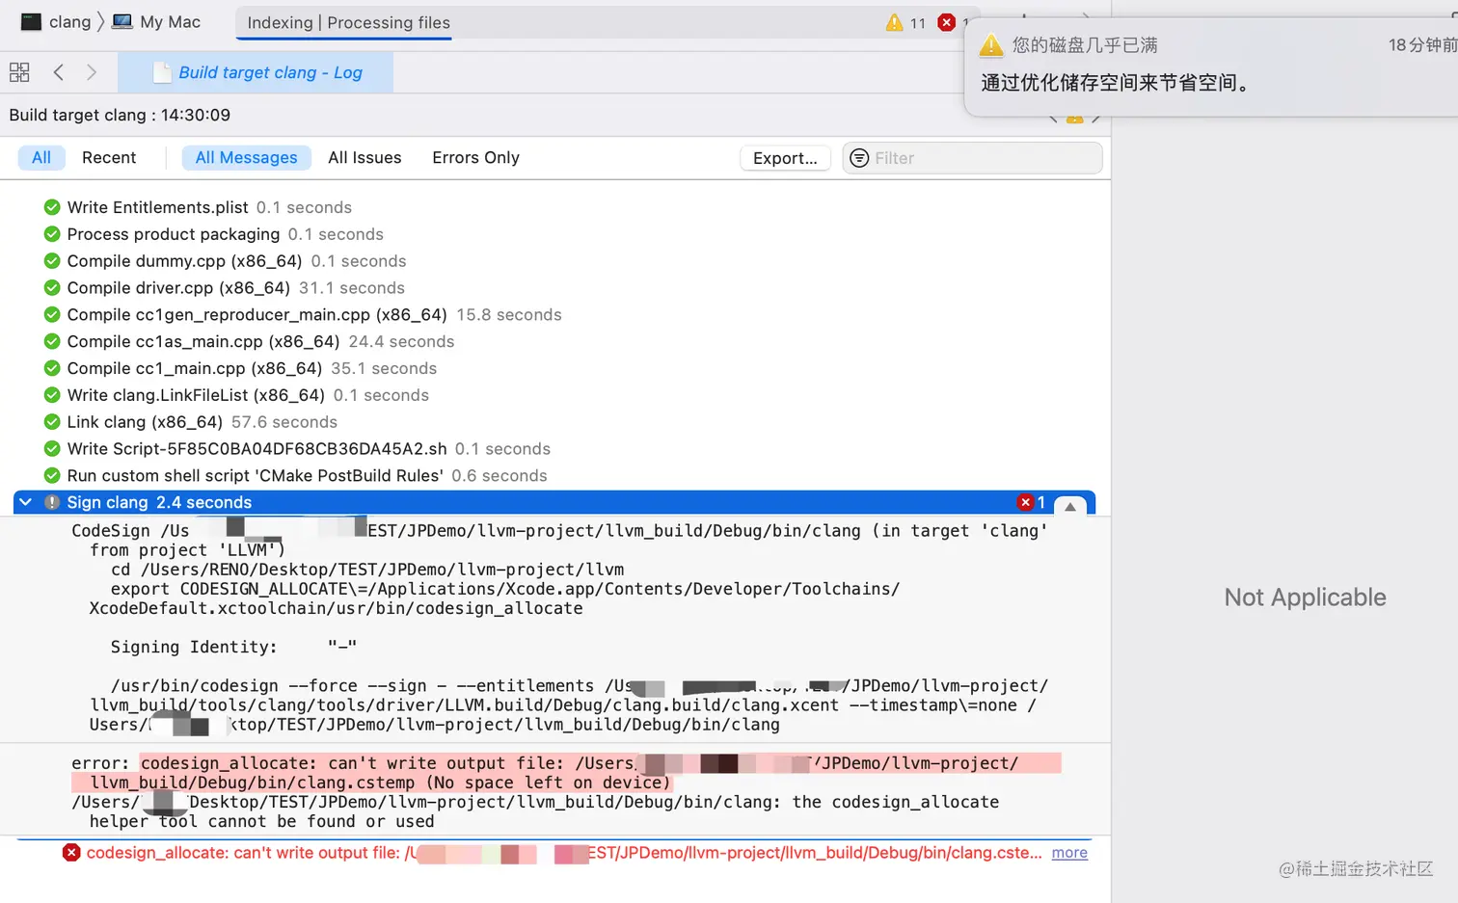Choose the My Mac run destination

(156, 21)
